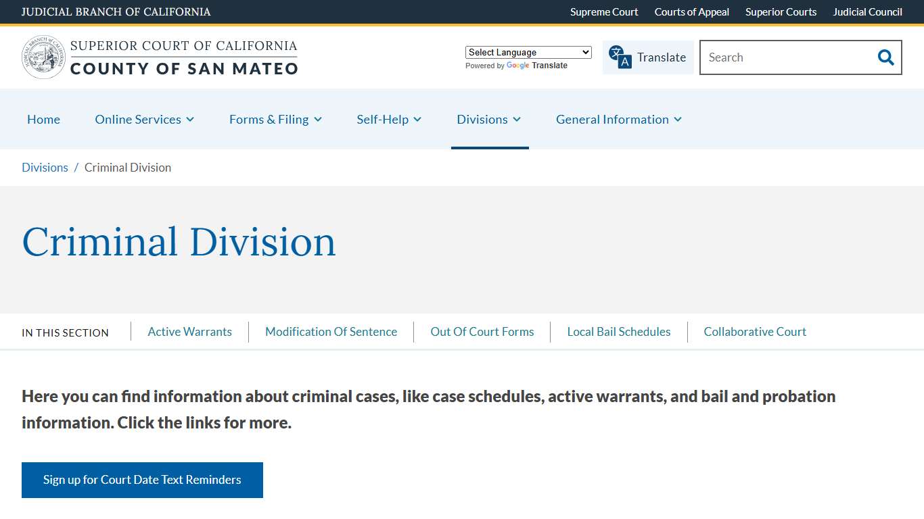This screenshot has height=519, width=924.
Task: Expand the Forms & Filing menu
Action: tap(275, 119)
